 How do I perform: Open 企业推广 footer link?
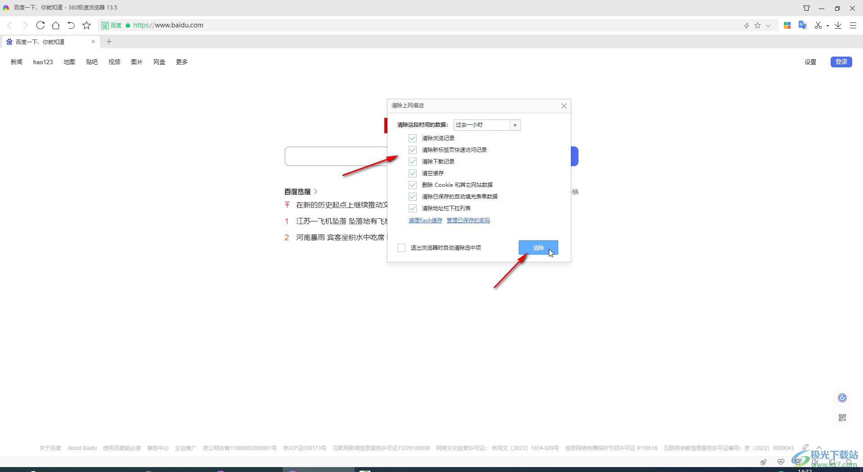tap(186, 448)
